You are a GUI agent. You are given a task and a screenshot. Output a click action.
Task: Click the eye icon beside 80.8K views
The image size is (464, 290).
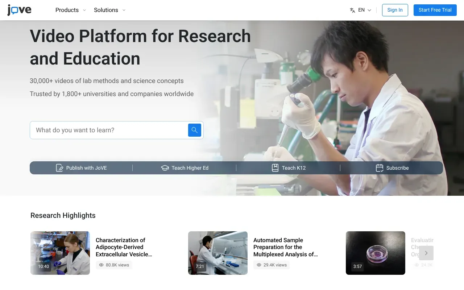101,265
